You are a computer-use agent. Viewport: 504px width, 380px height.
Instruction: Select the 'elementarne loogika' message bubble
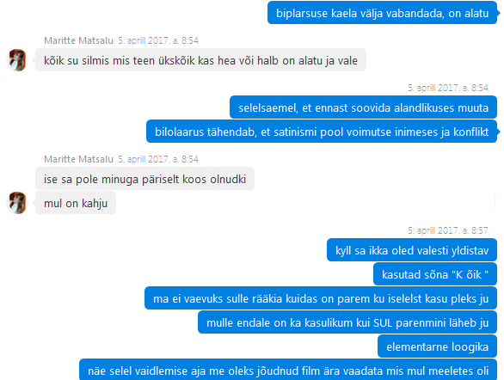tap(437, 346)
